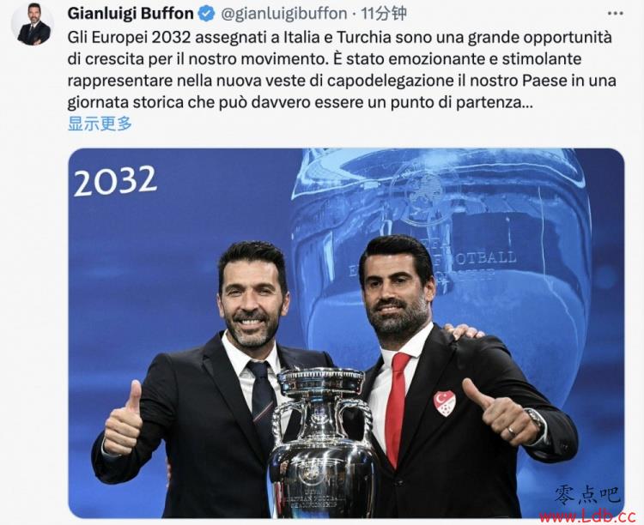Open the three-dot more options menu
The width and height of the screenshot is (644, 525).
pyautogui.click(x=615, y=14)
